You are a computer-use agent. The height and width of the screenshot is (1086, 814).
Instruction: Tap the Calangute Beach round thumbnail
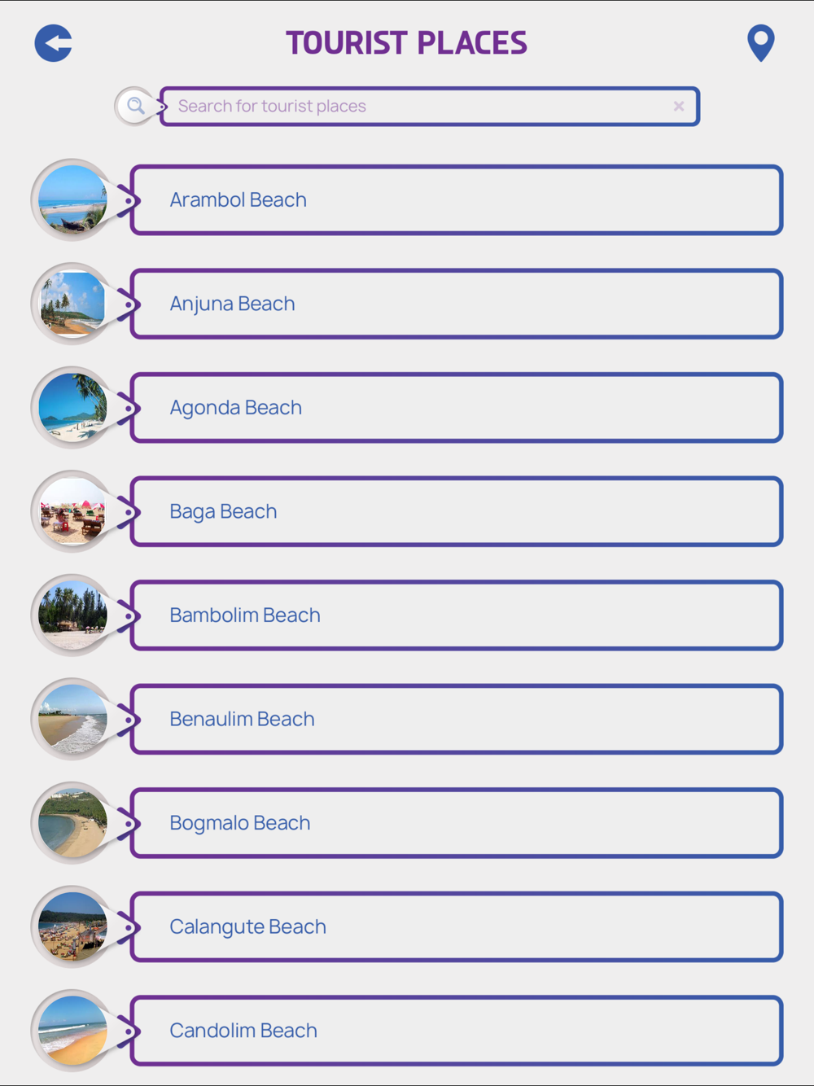pos(72,926)
